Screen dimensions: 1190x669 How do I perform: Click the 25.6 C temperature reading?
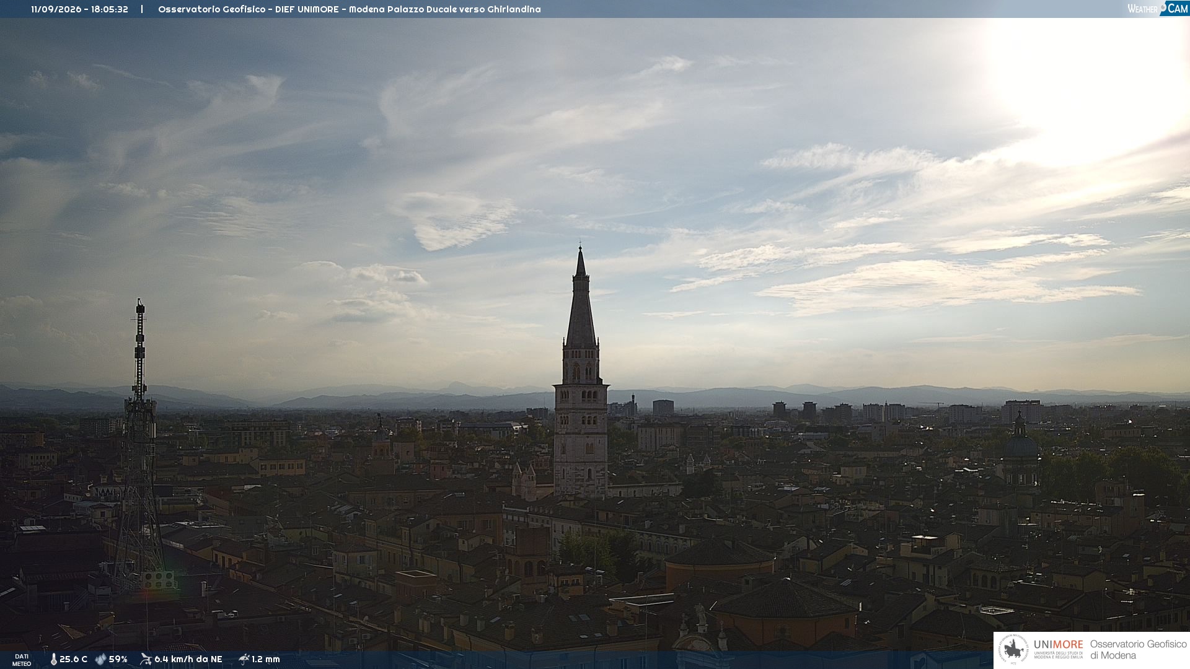pos(73,660)
